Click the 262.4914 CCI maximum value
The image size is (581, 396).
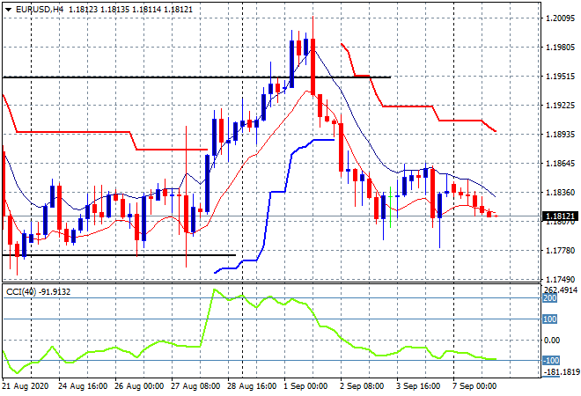tap(562, 290)
